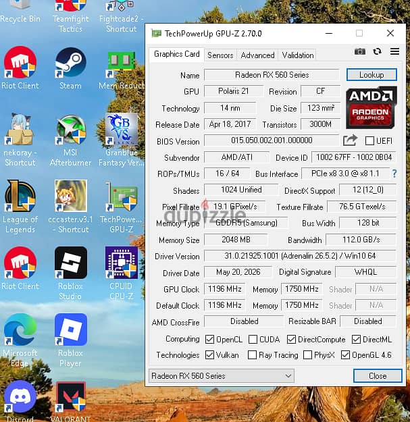The height and width of the screenshot is (422, 410).
Task: Click the BIOS export share icon
Action: click(x=350, y=140)
